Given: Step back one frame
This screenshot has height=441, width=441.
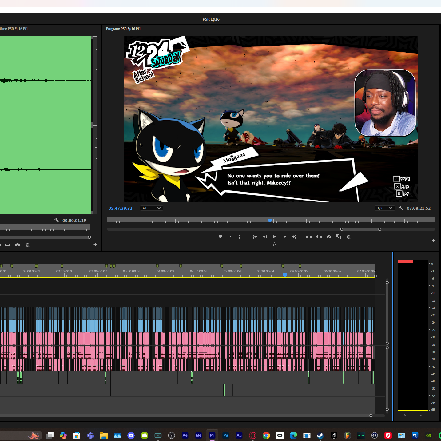Looking at the screenshot, I should pyautogui.click(x=265, y=237).
